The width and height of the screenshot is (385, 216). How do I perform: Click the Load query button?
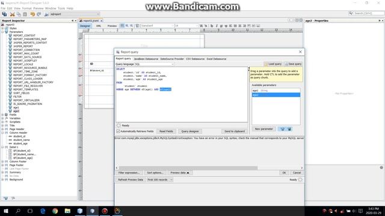(x=273, y=64)
